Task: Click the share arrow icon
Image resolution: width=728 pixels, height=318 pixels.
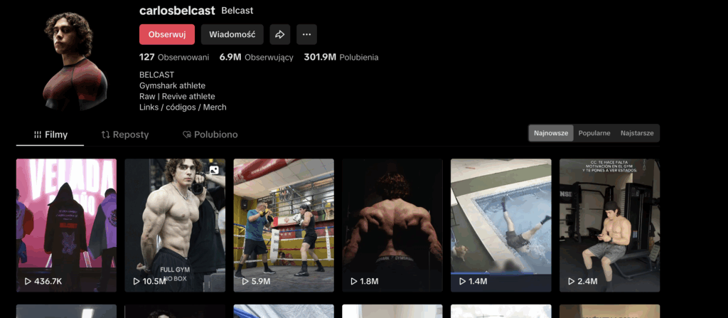Action: (280, 34)
